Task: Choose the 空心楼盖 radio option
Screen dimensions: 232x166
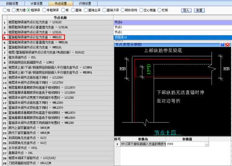Action: (141, 10)
